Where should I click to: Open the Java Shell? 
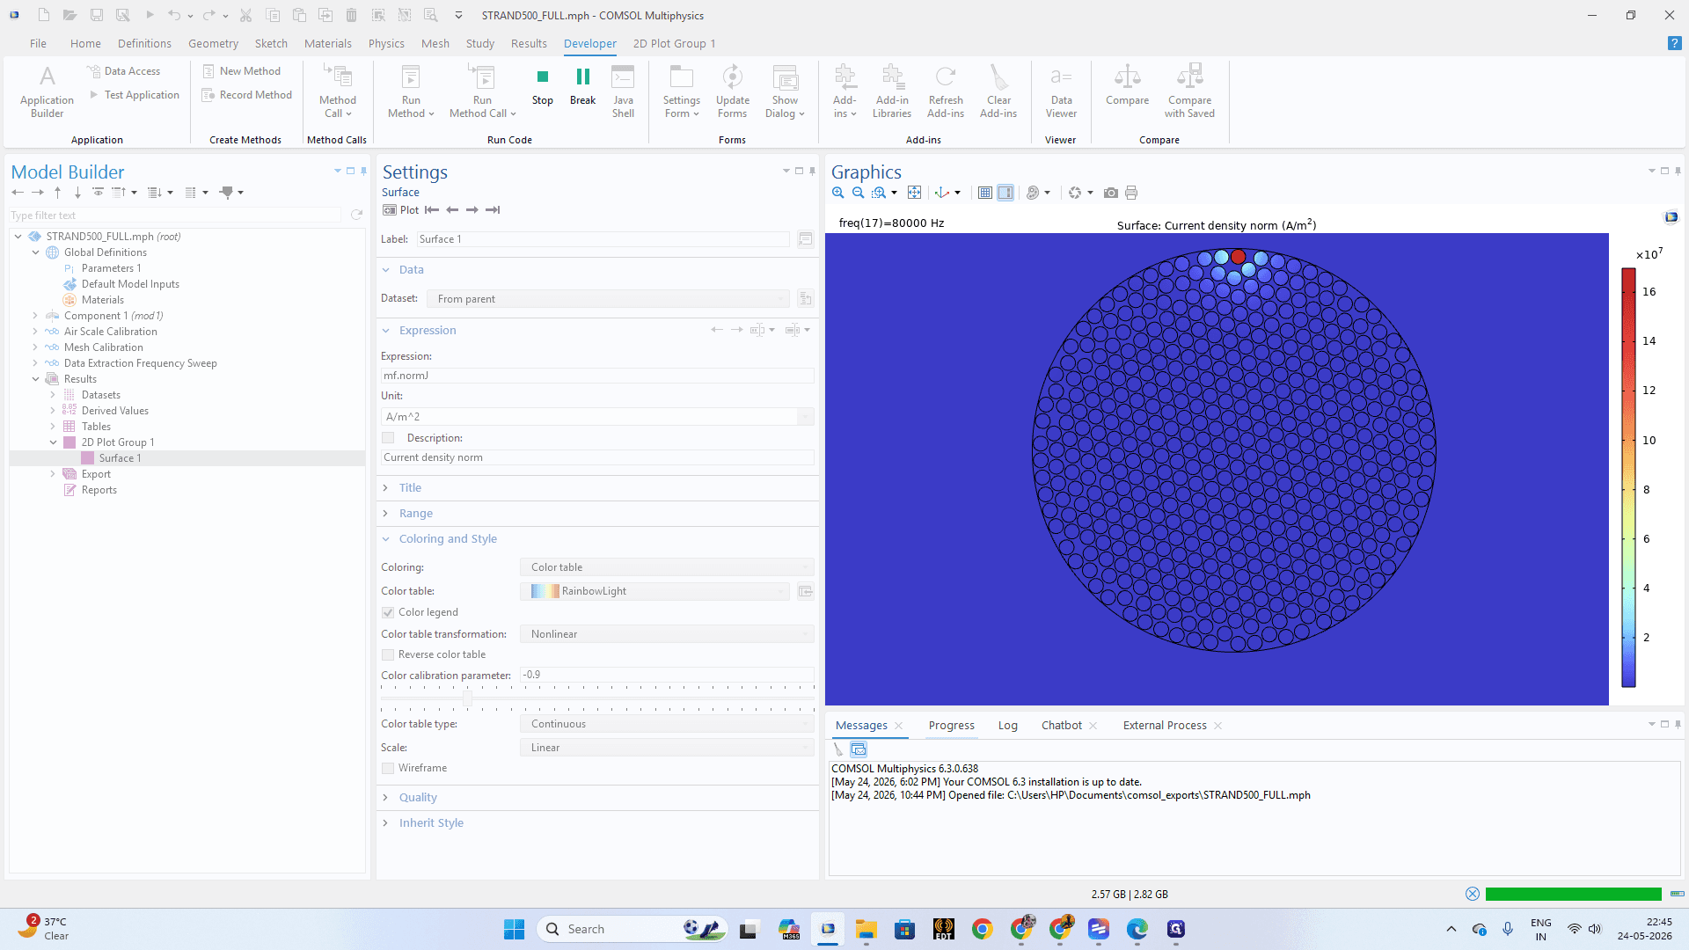[x=623, y=91]
